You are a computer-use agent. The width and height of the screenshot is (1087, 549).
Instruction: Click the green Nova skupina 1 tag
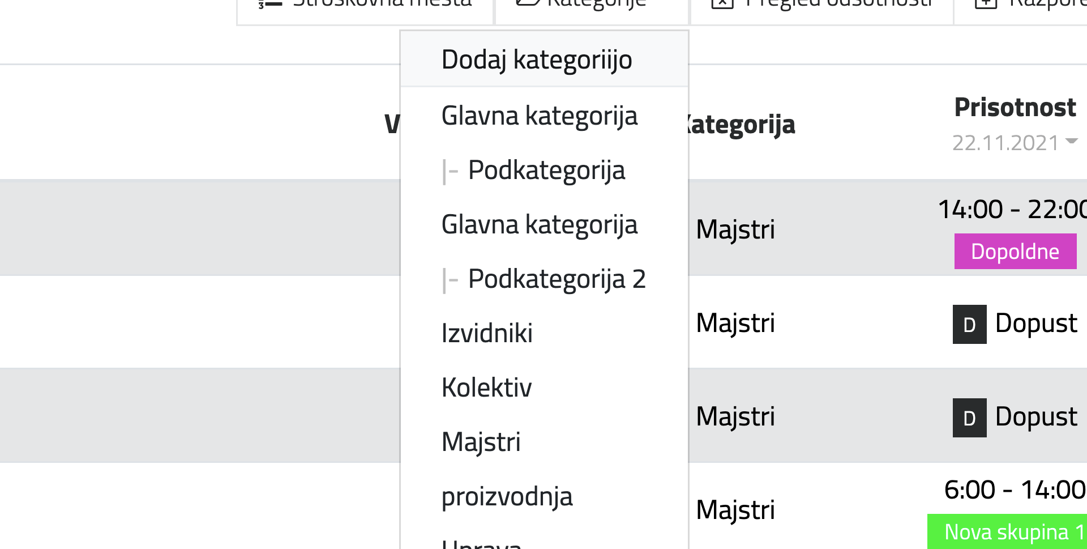(1007, 531)
